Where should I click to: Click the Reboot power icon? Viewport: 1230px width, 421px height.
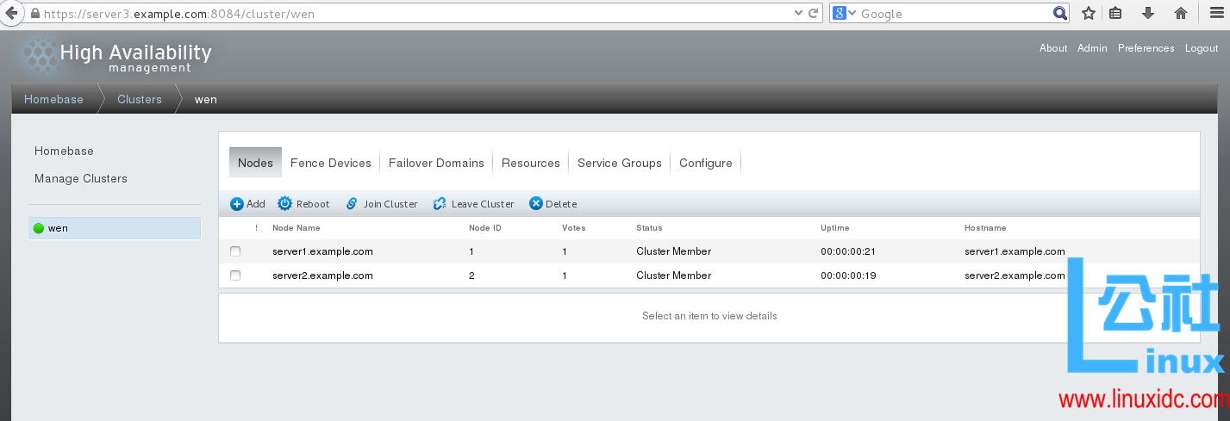pos(284,204)
